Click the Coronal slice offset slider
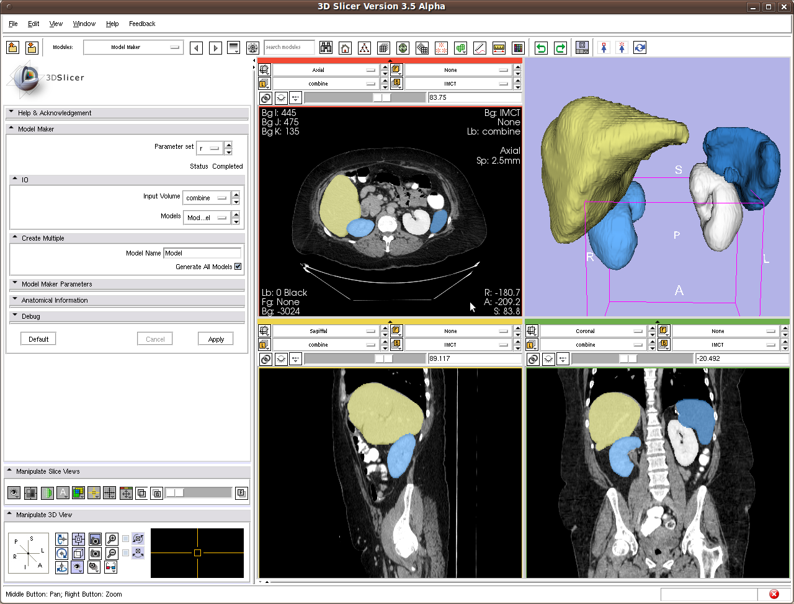 point(628,359)
